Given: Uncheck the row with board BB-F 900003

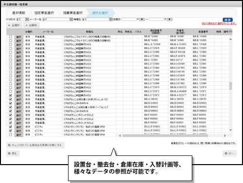Looking at the screenshot, I should (x=11, y=115).
